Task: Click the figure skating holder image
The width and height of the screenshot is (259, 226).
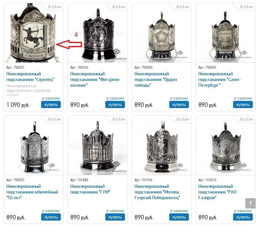Action: (98, 33)
